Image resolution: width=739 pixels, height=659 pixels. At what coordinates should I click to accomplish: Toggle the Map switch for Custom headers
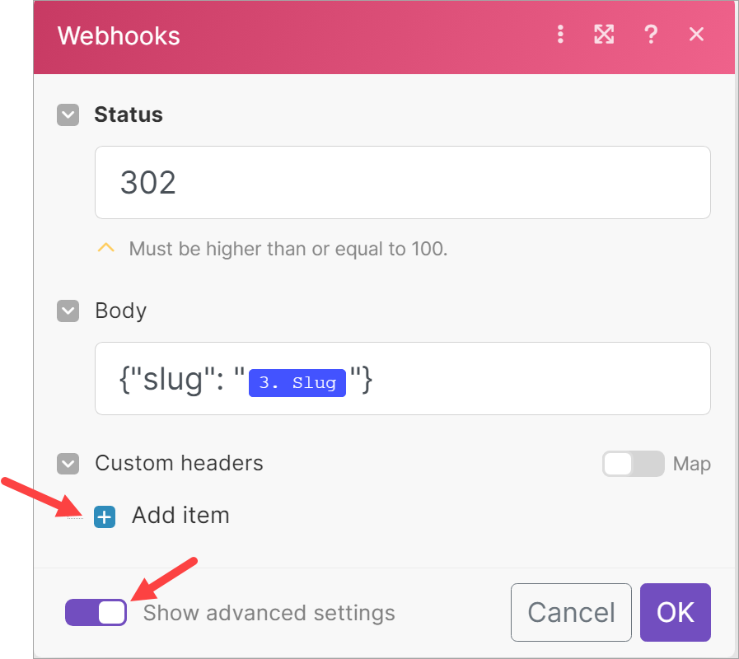(633, 464)
